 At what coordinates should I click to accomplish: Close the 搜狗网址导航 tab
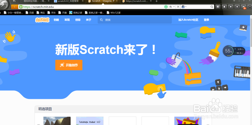click(49, 1)
